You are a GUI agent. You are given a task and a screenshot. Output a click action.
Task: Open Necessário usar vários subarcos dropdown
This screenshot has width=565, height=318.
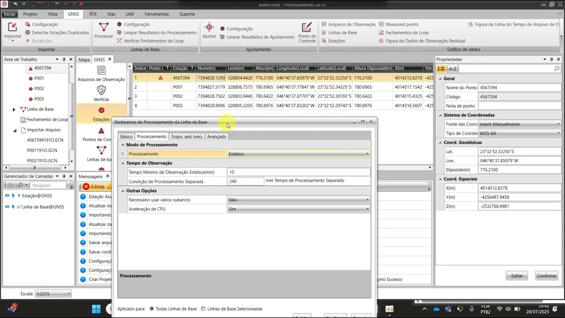pos(367,200)
